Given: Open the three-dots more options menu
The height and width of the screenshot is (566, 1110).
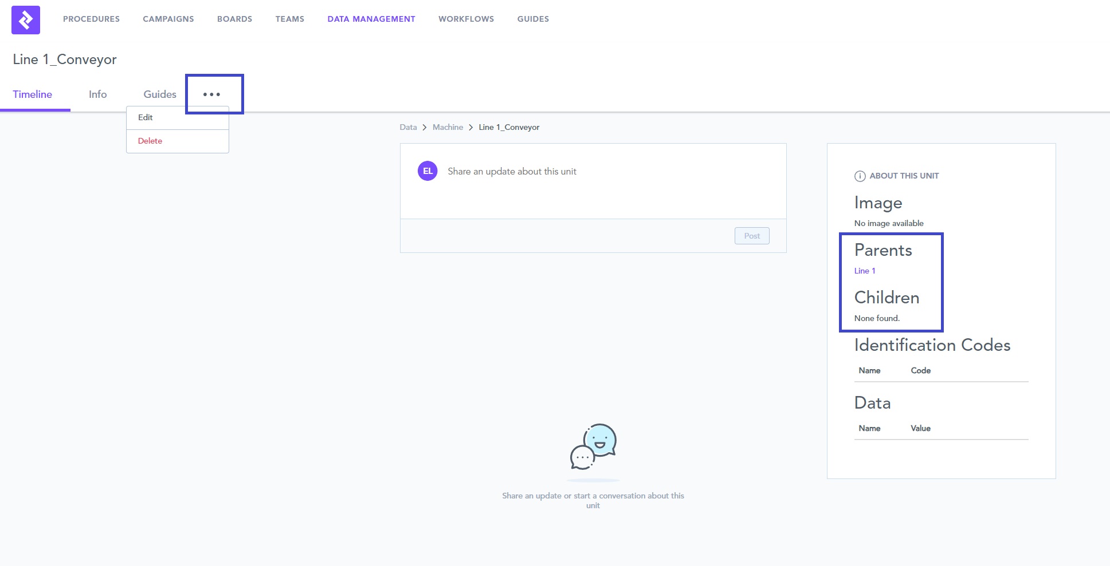Looking at the screenshot, I should tap(211, 94).
